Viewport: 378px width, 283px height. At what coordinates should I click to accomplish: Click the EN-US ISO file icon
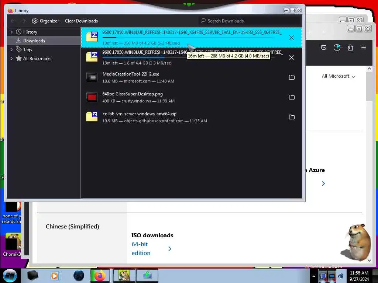coord(92,37)
